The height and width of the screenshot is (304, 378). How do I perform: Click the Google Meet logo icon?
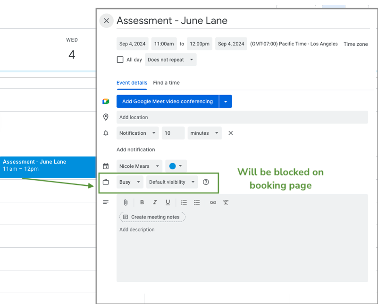(x=106, y=102)
